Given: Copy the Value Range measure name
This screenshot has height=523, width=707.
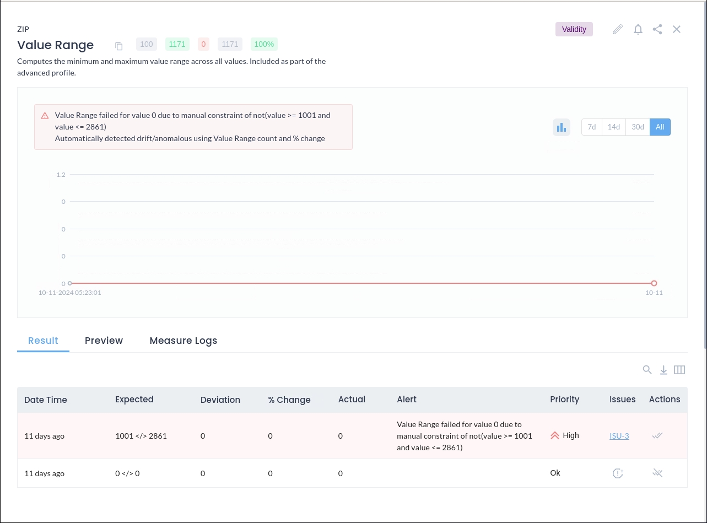Looking at the screenshot, I should (x=119, y=46).
